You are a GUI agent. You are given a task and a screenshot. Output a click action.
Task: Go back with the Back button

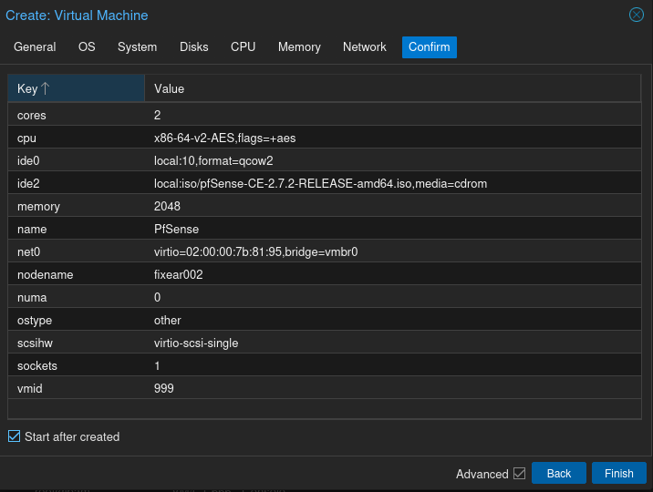558,474
